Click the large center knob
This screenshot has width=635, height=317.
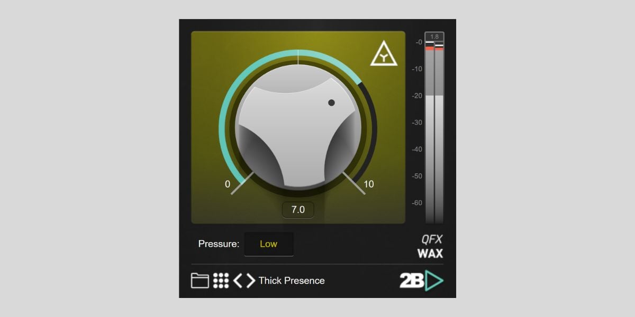click(x=298, y=127)
